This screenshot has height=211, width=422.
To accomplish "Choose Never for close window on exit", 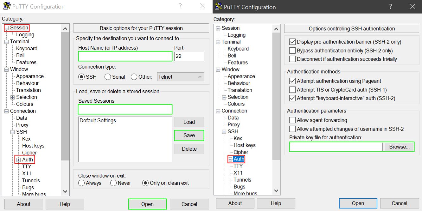I will [x=113, y=183].
